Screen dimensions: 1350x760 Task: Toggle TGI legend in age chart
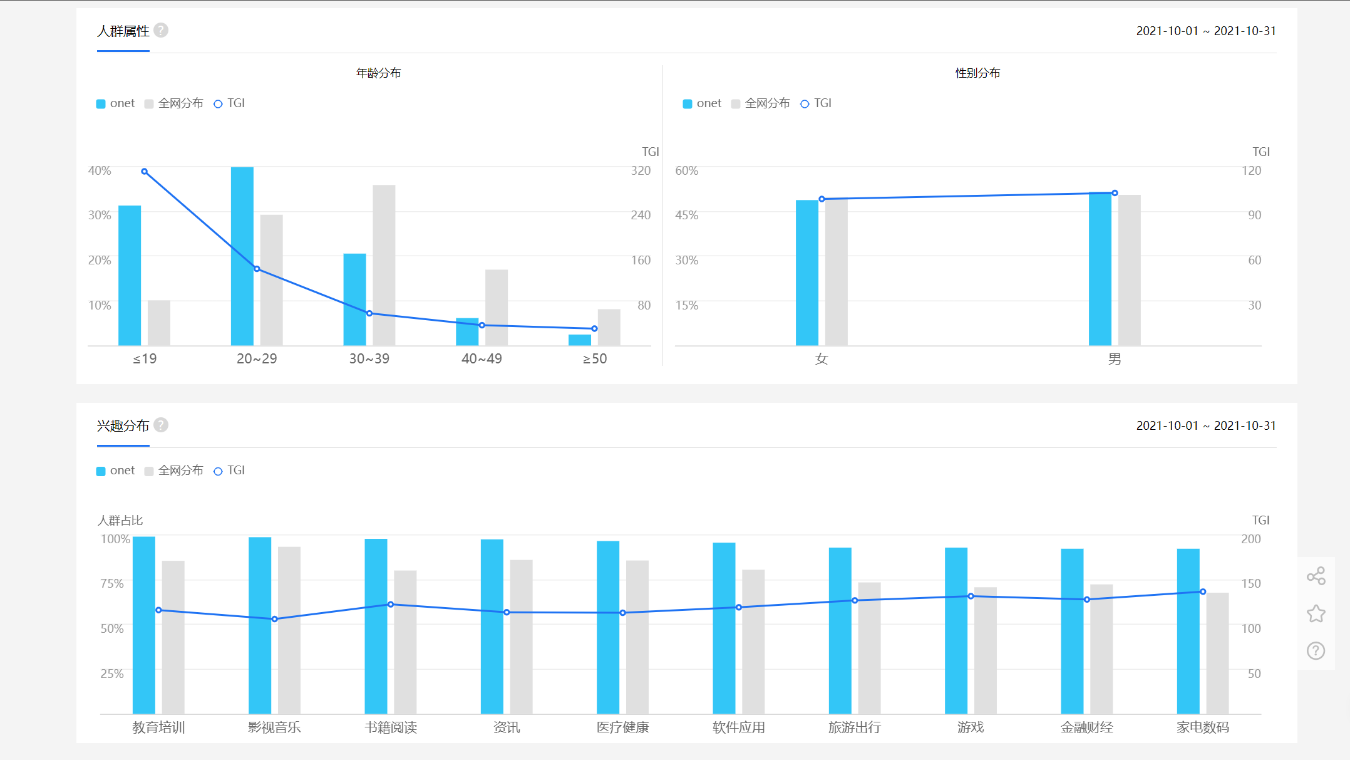click(229, 103)
